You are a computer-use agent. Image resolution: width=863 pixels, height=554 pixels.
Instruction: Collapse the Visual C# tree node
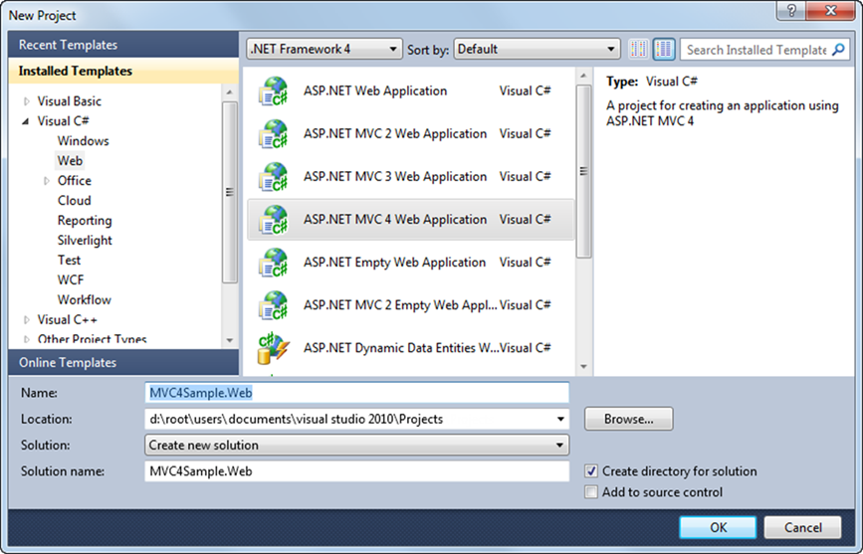pos(26,121)
